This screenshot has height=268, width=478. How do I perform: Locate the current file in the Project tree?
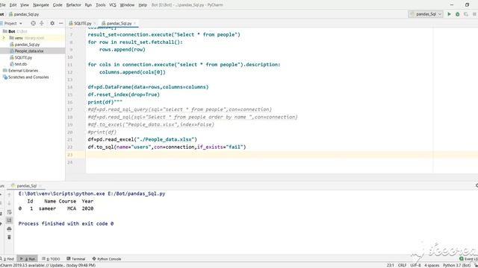point(33,23)
